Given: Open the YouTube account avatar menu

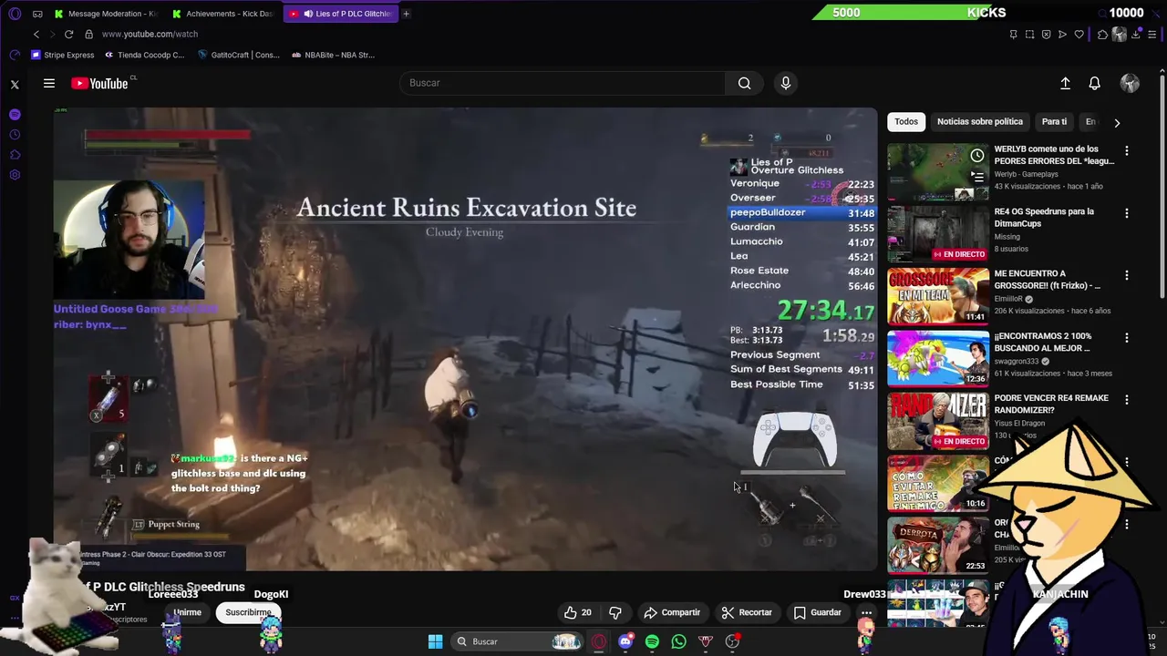Looking at the screenshot, I should click(1130, 83).
